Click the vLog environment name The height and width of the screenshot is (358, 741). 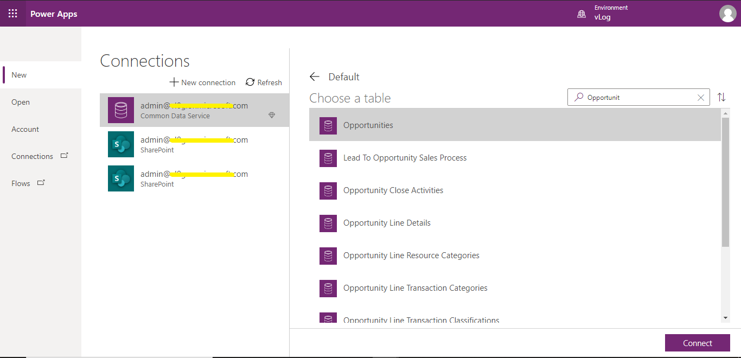coord(602,17)
